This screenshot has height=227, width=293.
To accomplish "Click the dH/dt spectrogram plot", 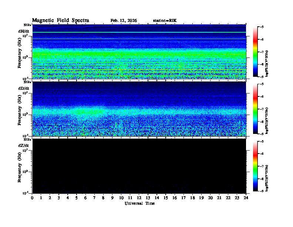I will click(139, 52).
